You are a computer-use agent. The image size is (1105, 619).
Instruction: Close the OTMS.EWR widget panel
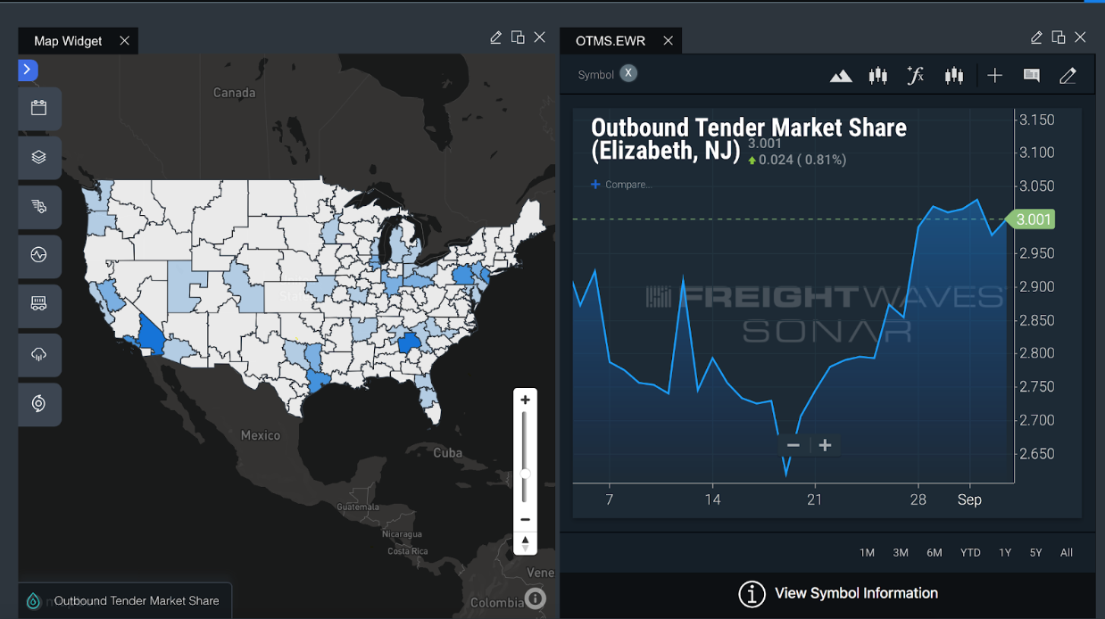click(1081, 37)
